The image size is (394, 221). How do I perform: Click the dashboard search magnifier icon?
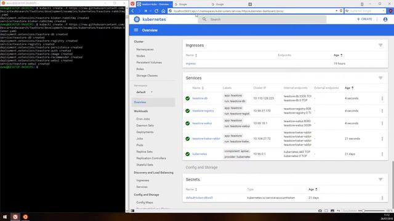point(204,19)
